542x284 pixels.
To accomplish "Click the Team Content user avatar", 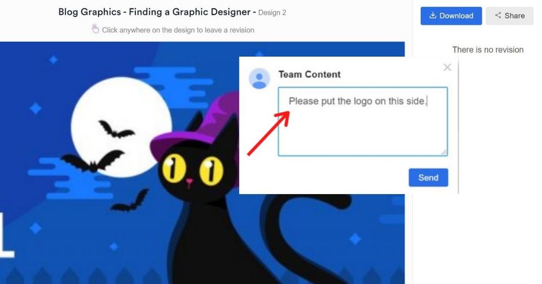I will point(259,78).
